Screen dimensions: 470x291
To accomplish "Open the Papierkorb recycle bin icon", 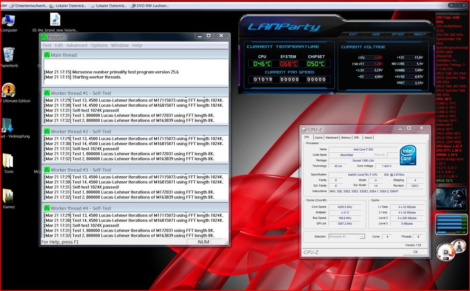I will (8, 55).
